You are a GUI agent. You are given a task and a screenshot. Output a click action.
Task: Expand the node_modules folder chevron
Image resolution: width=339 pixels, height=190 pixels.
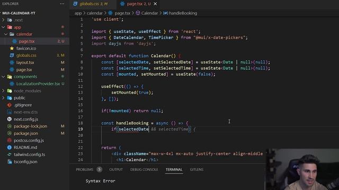[3, 91]
